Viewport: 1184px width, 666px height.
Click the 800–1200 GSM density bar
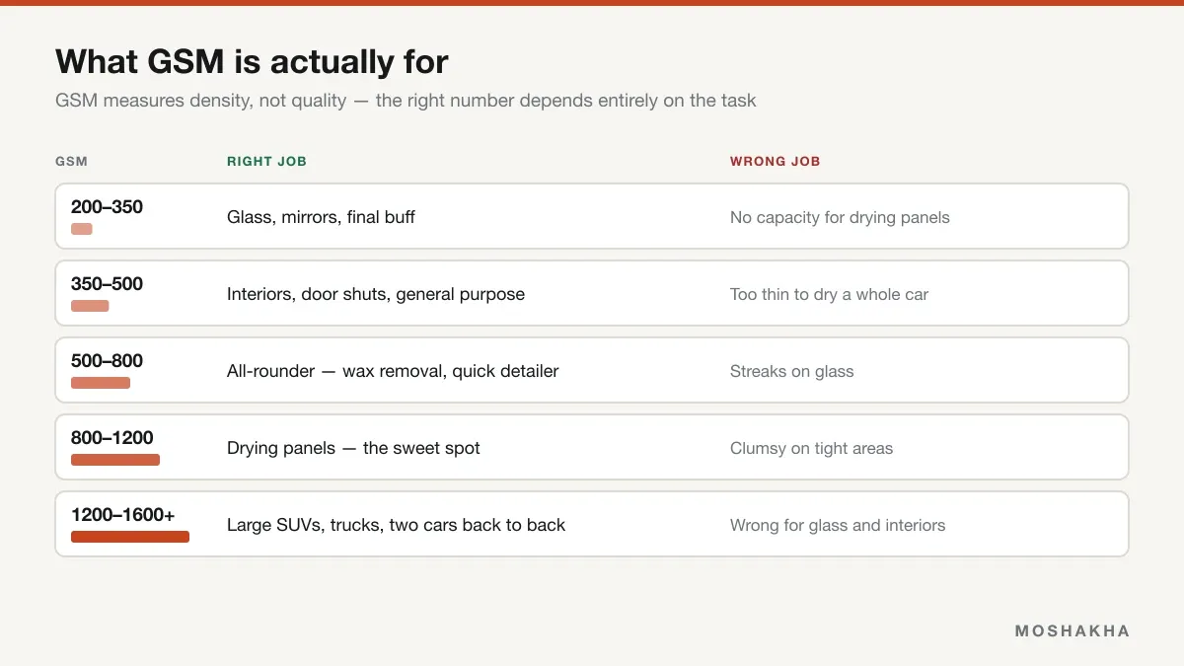coord(115,460)
